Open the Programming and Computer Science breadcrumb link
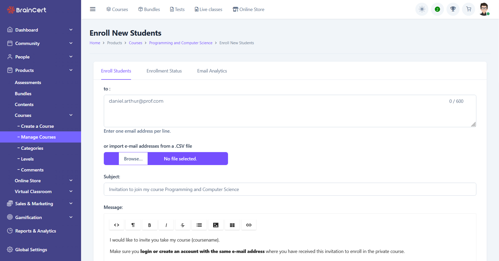This screenshot has width=499, height=261. pos(181,43)
